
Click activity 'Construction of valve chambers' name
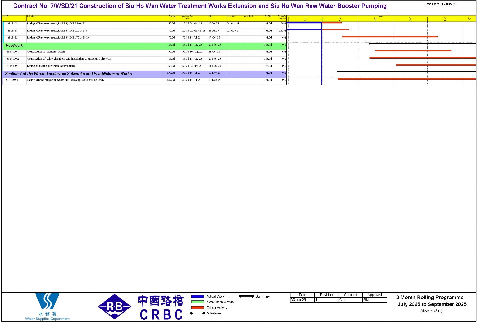69,59
